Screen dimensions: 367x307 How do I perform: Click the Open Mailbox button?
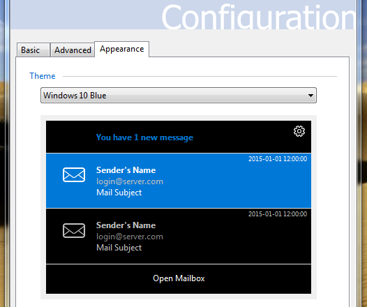click(x=179, y=278)
